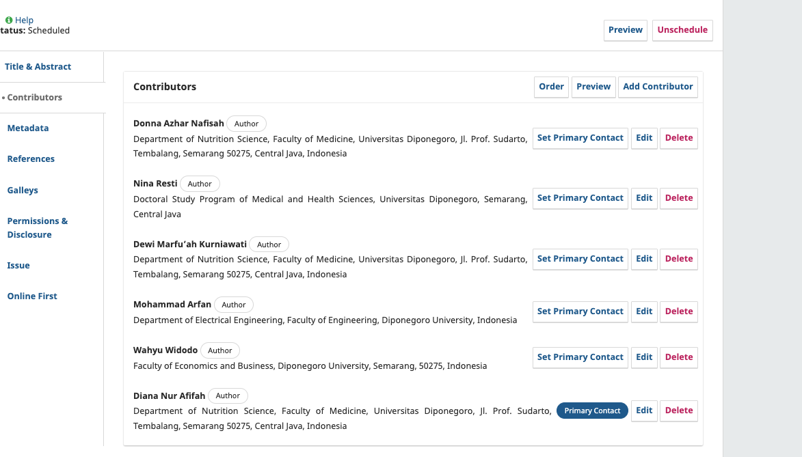Screen dimensions: 802x457
Task: Set Mohammad Arfan as primary contact
Action: click(580, 311)
